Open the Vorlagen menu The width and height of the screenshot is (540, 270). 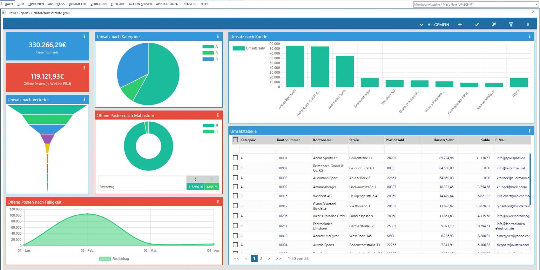click(x=98, y=4)
